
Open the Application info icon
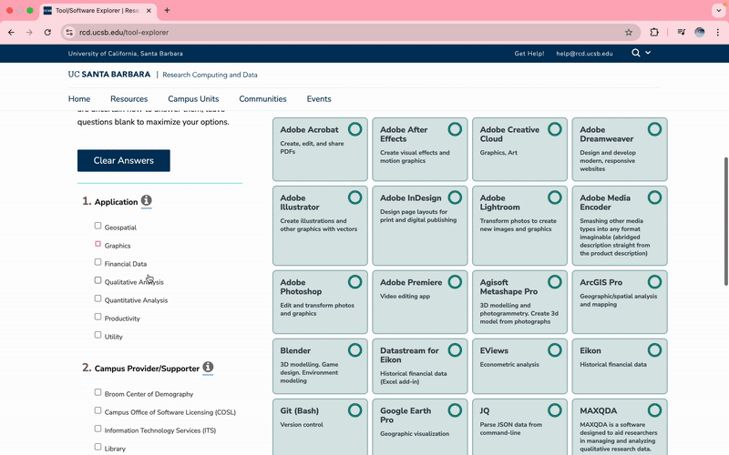click(147, 200)
